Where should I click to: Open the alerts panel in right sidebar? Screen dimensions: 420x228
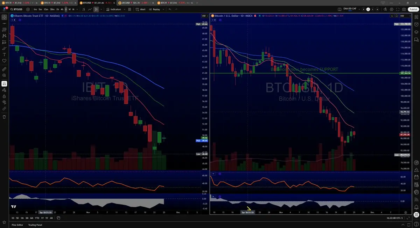pos(416,24)
